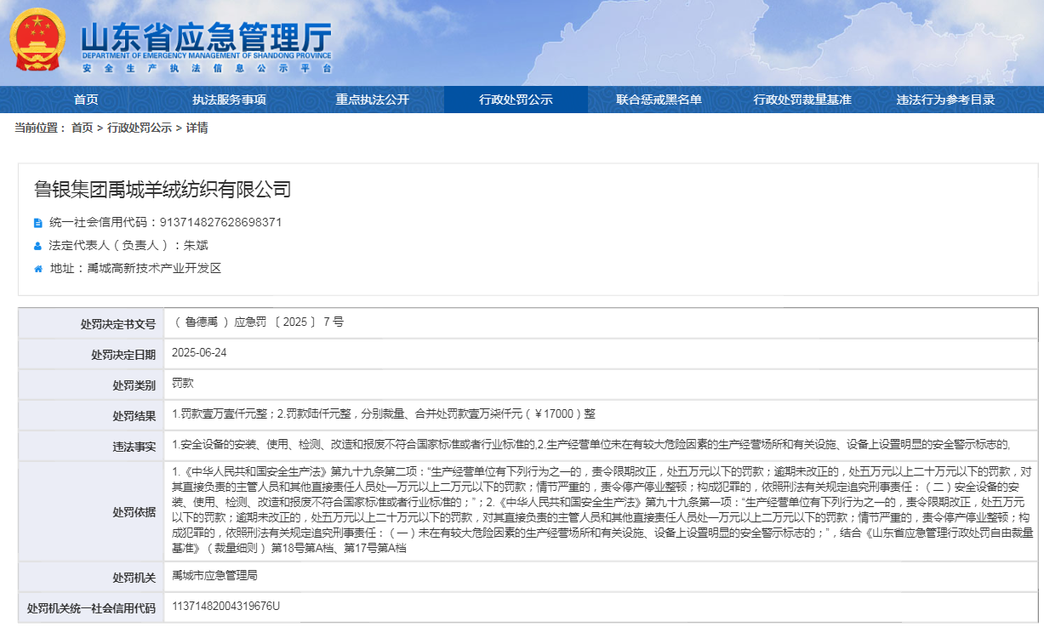Click the 山东省应急管理厅 header title
Viewport: 1044px width, 627px height.
pyautogui.click(x=206, y=38)
